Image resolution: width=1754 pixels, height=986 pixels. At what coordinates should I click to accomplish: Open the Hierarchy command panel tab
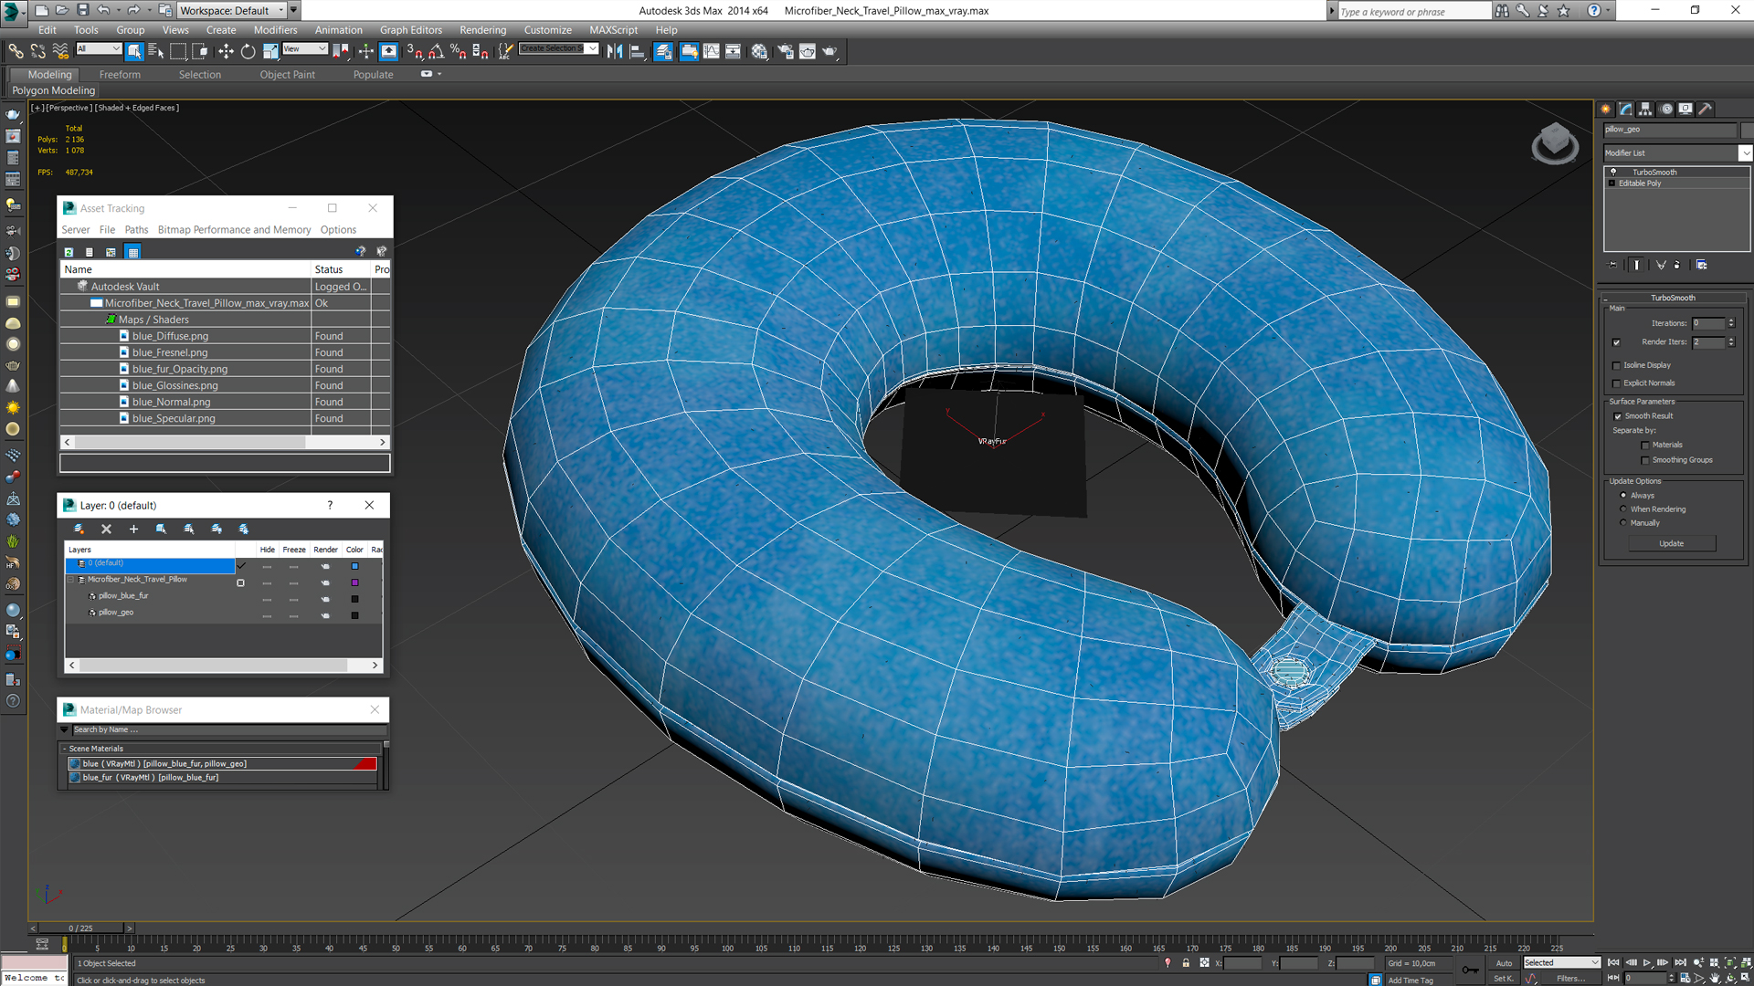pos(1645,109)
